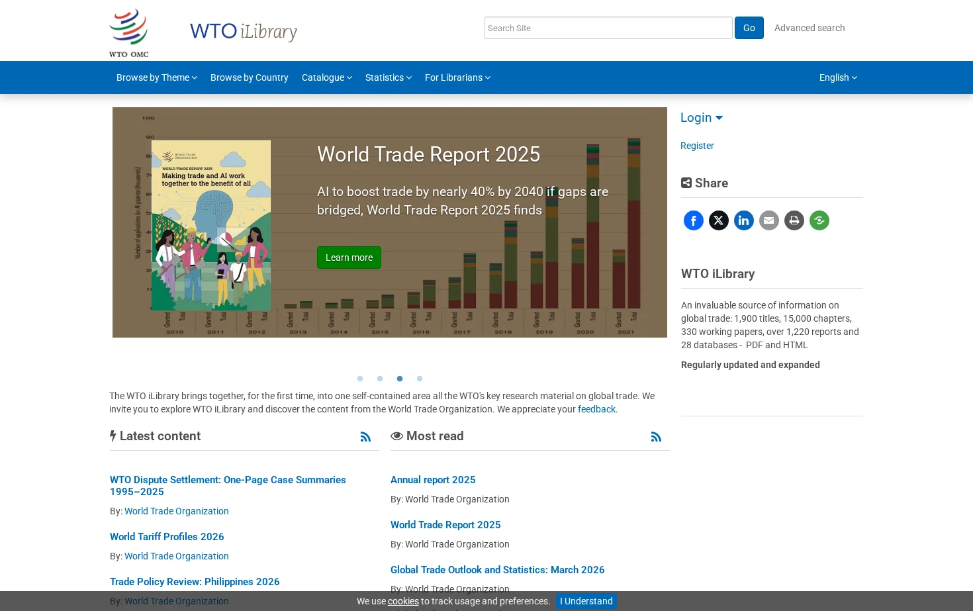Viewport: 973px width, 611px height.
Task: Show first carousel slide
Action: pyautogui.click(x=360, y=379)
